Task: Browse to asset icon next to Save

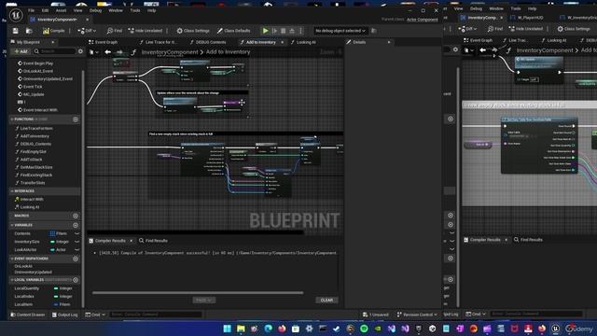Action: coord(29,31)
